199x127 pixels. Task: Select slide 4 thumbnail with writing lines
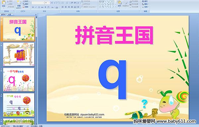(19, 105)
